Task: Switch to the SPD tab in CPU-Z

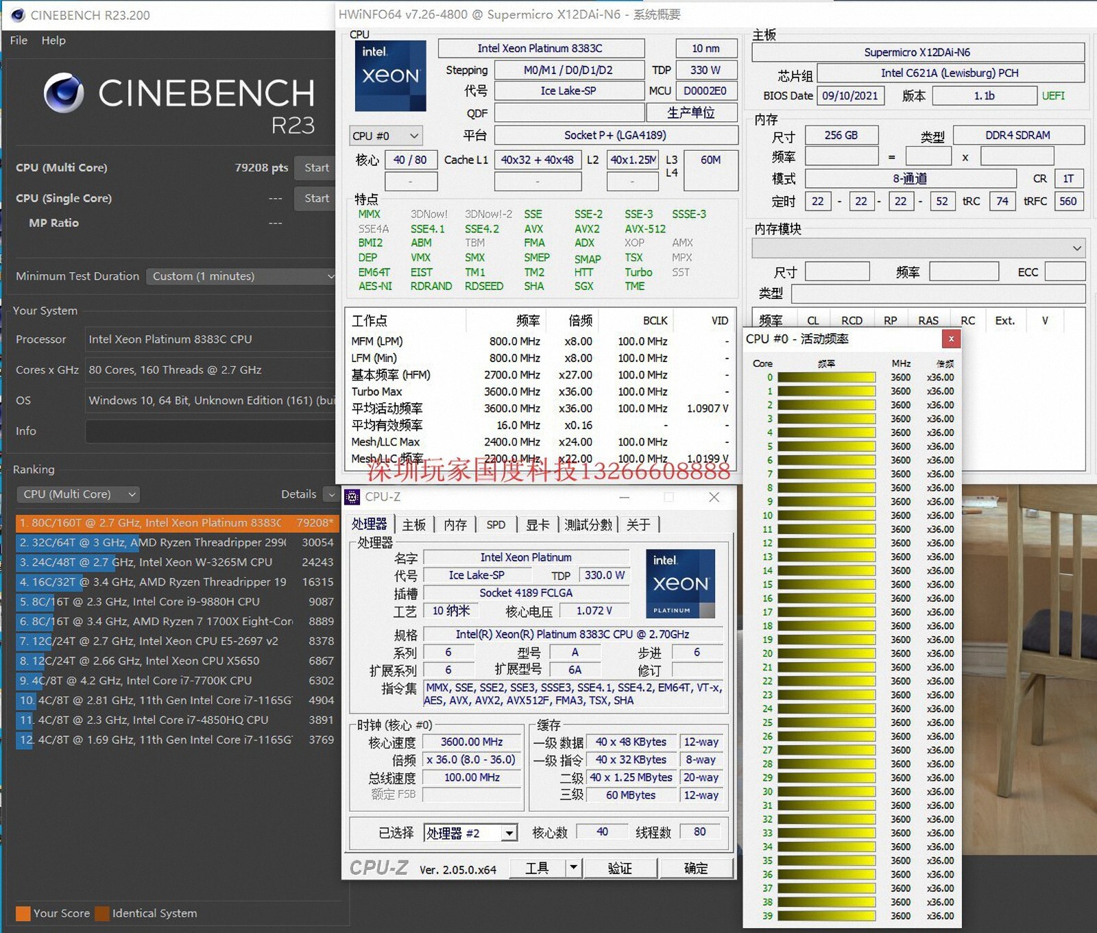Action: [x=495, y=524]
